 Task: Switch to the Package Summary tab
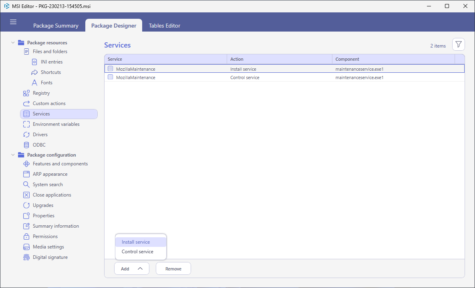(x=56, y=26)
